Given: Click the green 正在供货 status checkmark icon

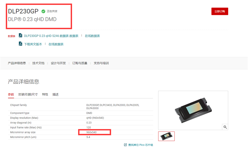Looking at the screenshot, I should [43, 11].
